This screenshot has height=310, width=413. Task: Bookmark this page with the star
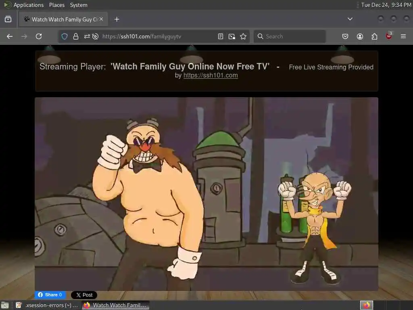click(243, 36)
